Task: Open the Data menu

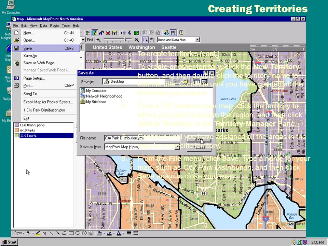Action: click(43, 26)
